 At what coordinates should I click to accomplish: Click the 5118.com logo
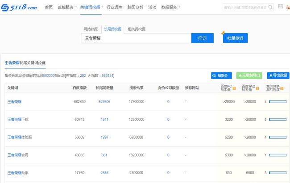click(19, 8)
